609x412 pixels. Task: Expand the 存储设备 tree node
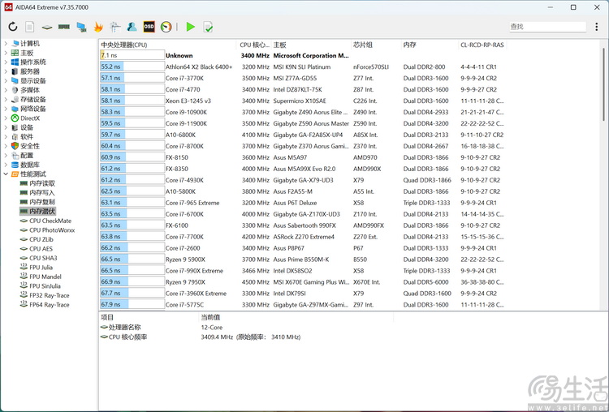[x=6, y=99]
